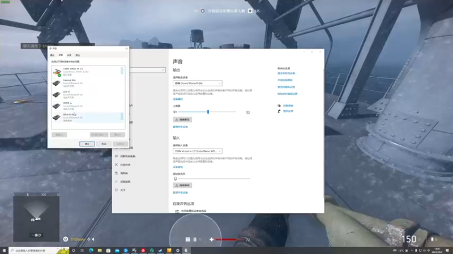This screenshot has width=453, height=254.
Task: Click the Settings search input field
Action: [147, 70]
